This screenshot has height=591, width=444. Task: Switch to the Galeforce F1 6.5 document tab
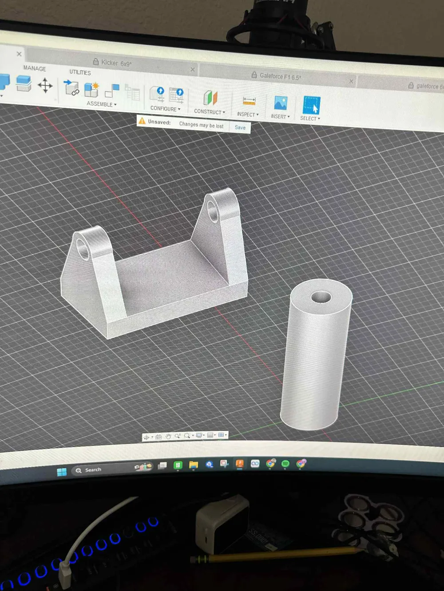click(277, 76)
